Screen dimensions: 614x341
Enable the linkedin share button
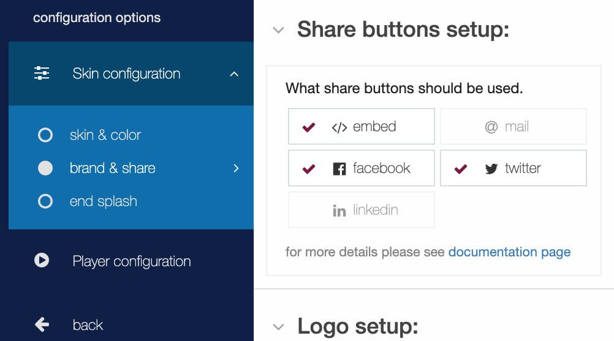click(x=362, y=210)
